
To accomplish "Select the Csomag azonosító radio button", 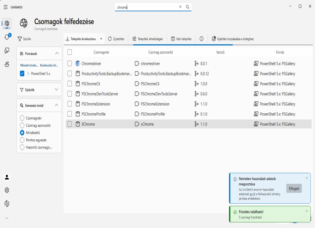I will tap(22, 125).
